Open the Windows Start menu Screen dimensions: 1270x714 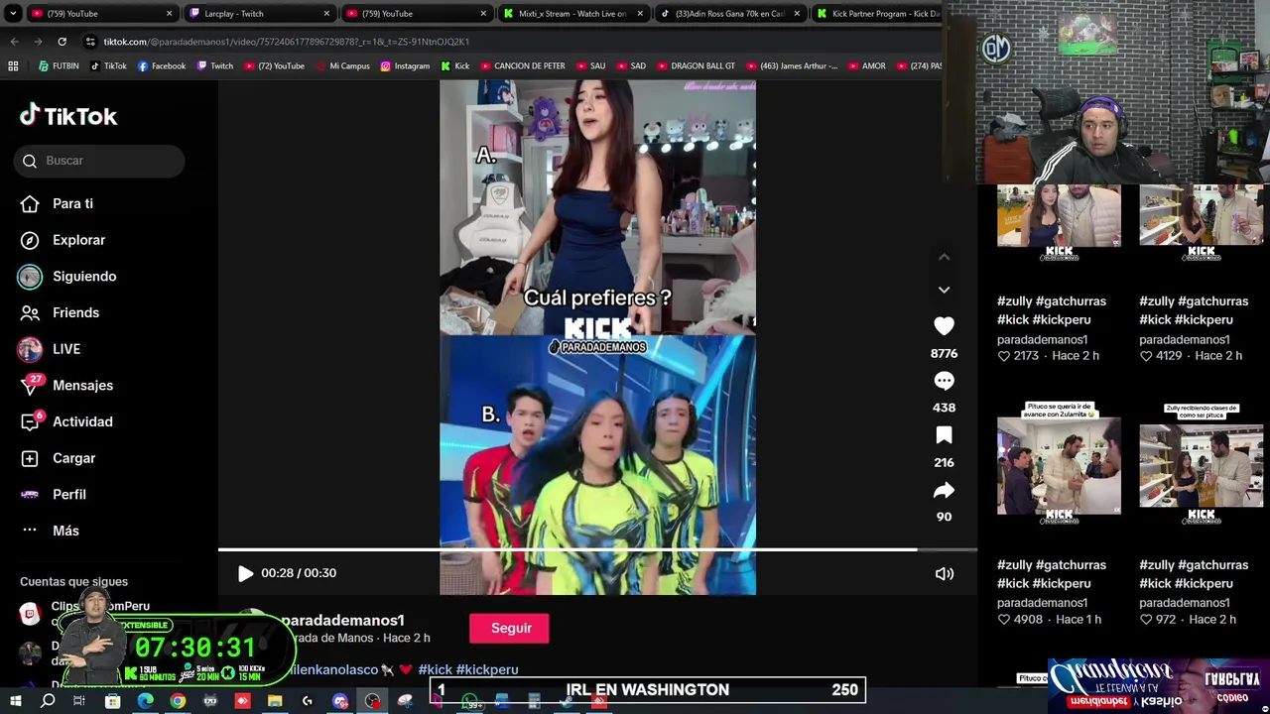(15, 701)
